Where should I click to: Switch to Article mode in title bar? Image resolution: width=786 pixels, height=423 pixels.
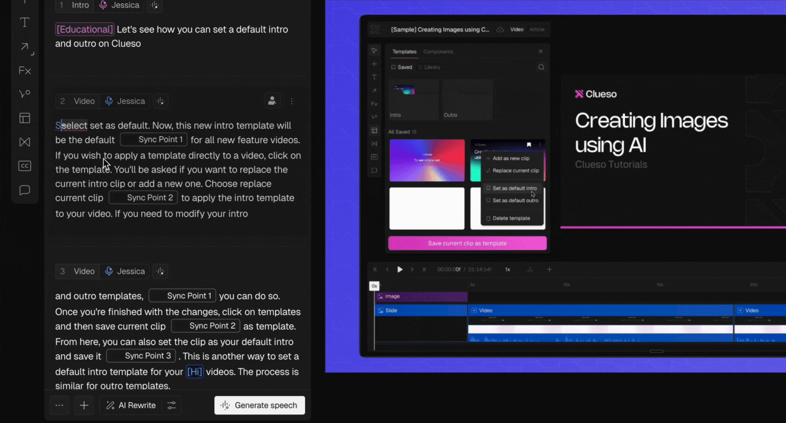[537, 29]
